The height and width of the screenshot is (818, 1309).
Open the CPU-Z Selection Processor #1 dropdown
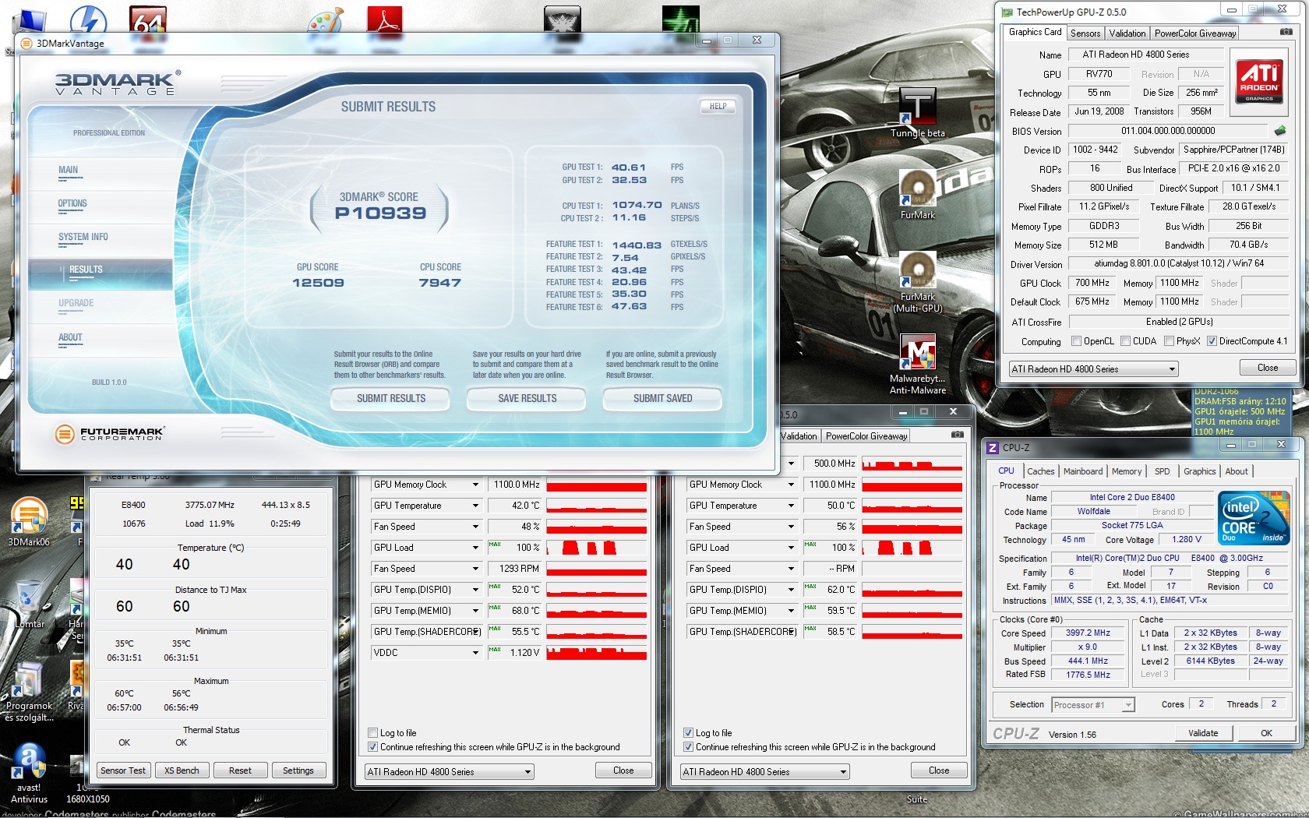pyautogui.click(x=1092, y=705)
